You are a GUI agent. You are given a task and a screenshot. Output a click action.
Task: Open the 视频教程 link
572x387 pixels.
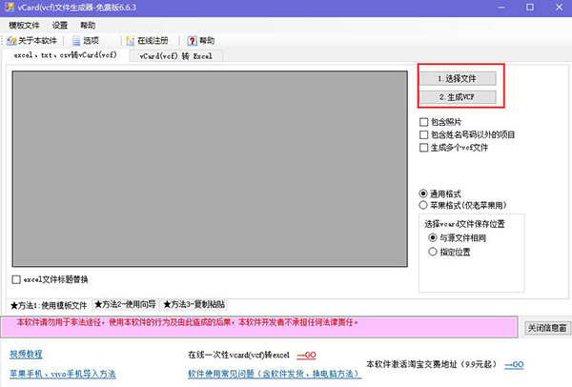pos(26,354)
